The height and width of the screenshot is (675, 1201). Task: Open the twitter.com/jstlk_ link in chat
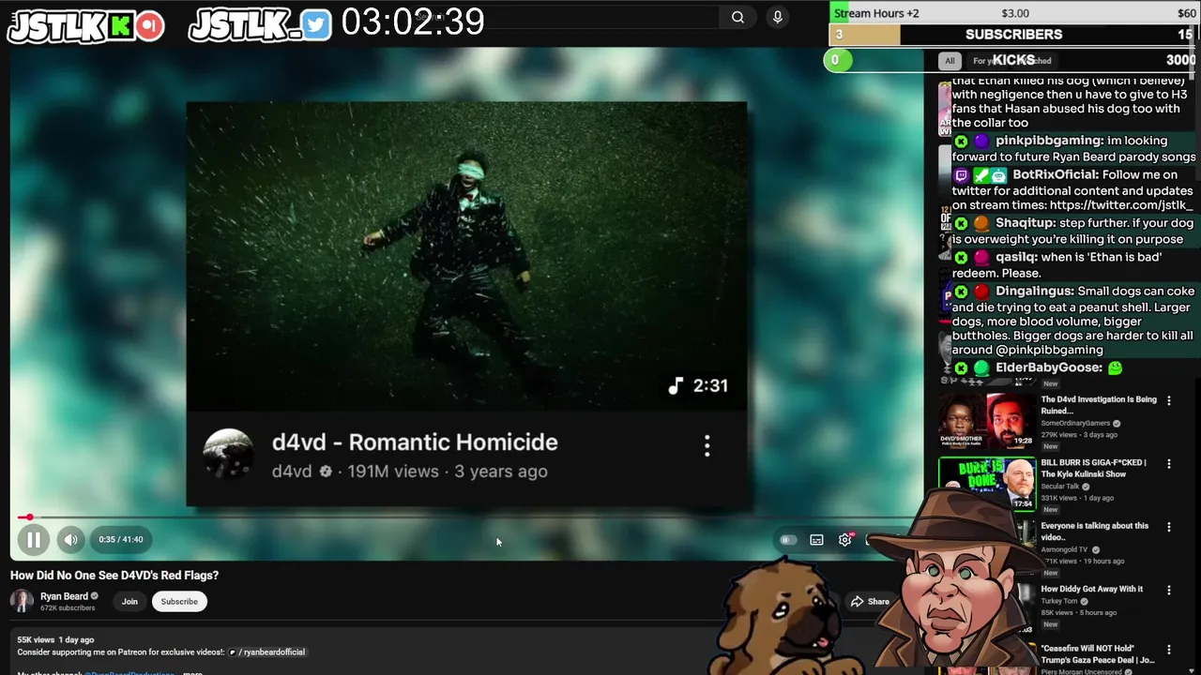(1121, 205)
